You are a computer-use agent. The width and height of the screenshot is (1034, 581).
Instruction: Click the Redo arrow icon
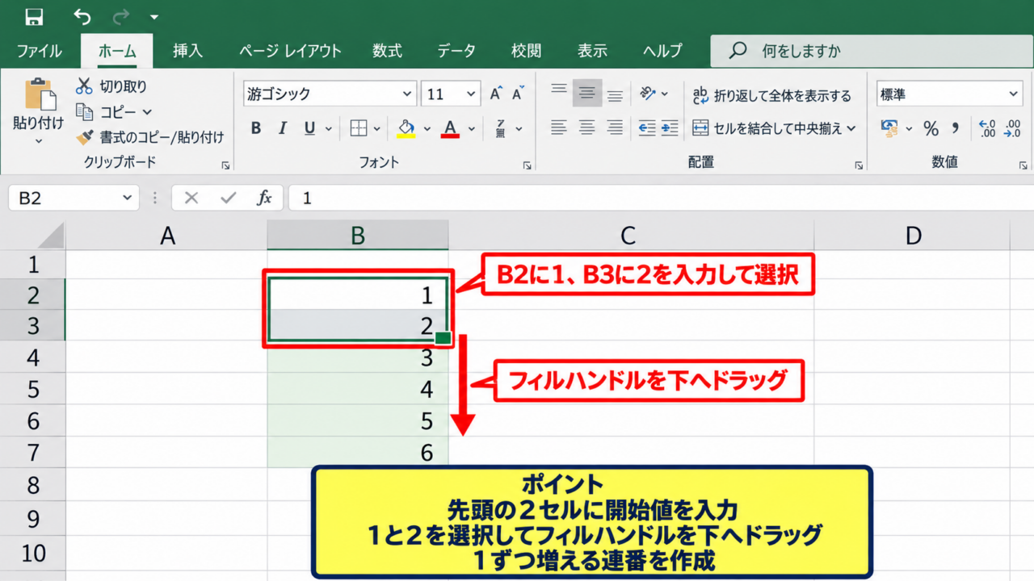pyautogui.click(x=120, y=16)
